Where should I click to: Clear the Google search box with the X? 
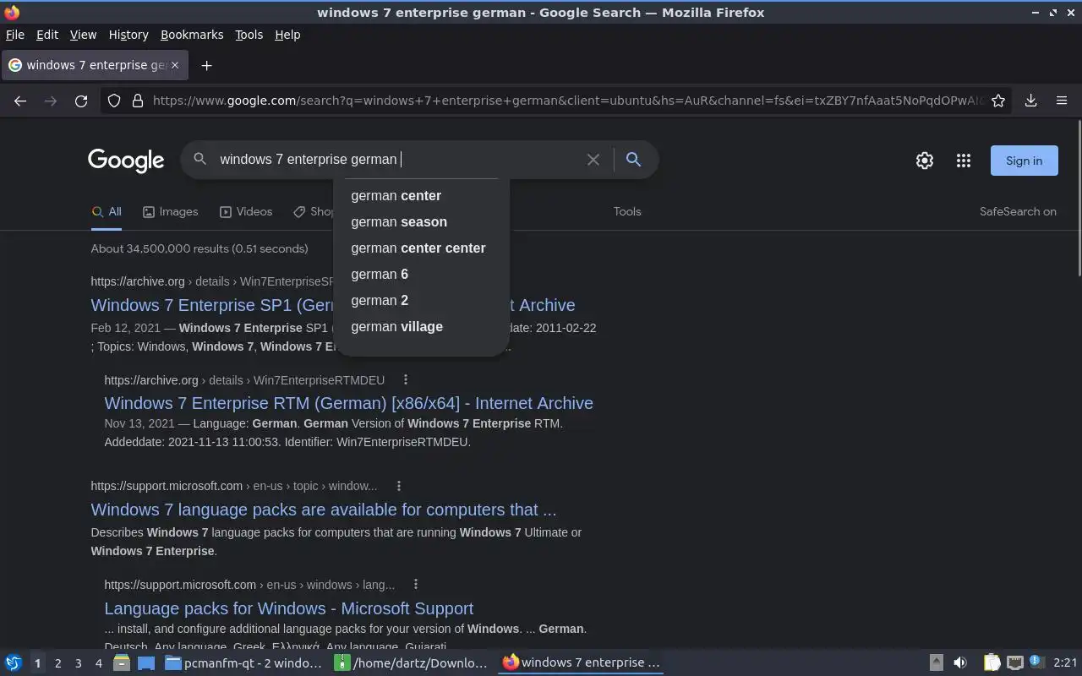(593, 160)
